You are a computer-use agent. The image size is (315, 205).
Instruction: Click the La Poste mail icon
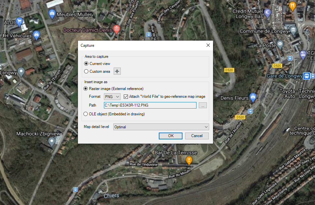280,44
